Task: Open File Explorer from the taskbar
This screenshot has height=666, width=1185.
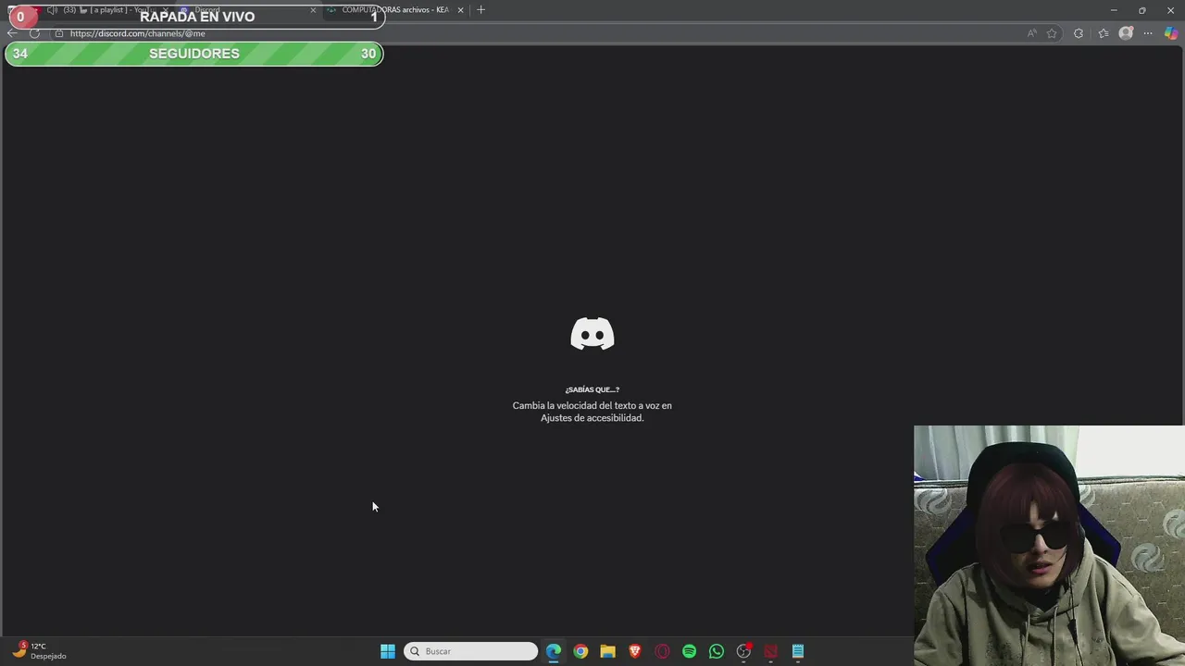Action: (607, 651)
